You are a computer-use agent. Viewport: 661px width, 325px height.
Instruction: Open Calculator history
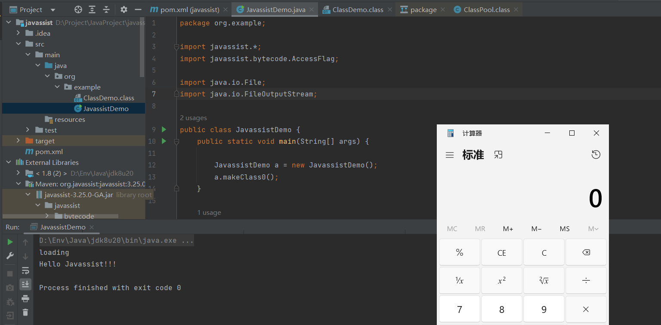[x=596, y=155]
